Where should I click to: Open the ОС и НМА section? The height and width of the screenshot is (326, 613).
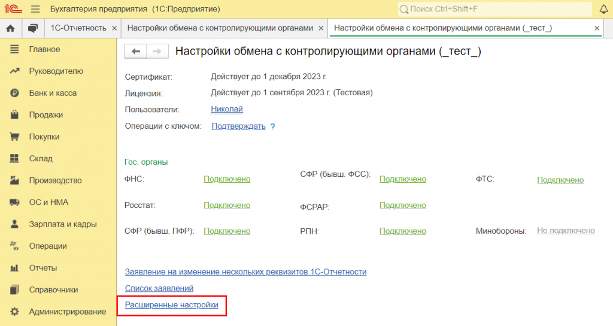tap(49, 203)
